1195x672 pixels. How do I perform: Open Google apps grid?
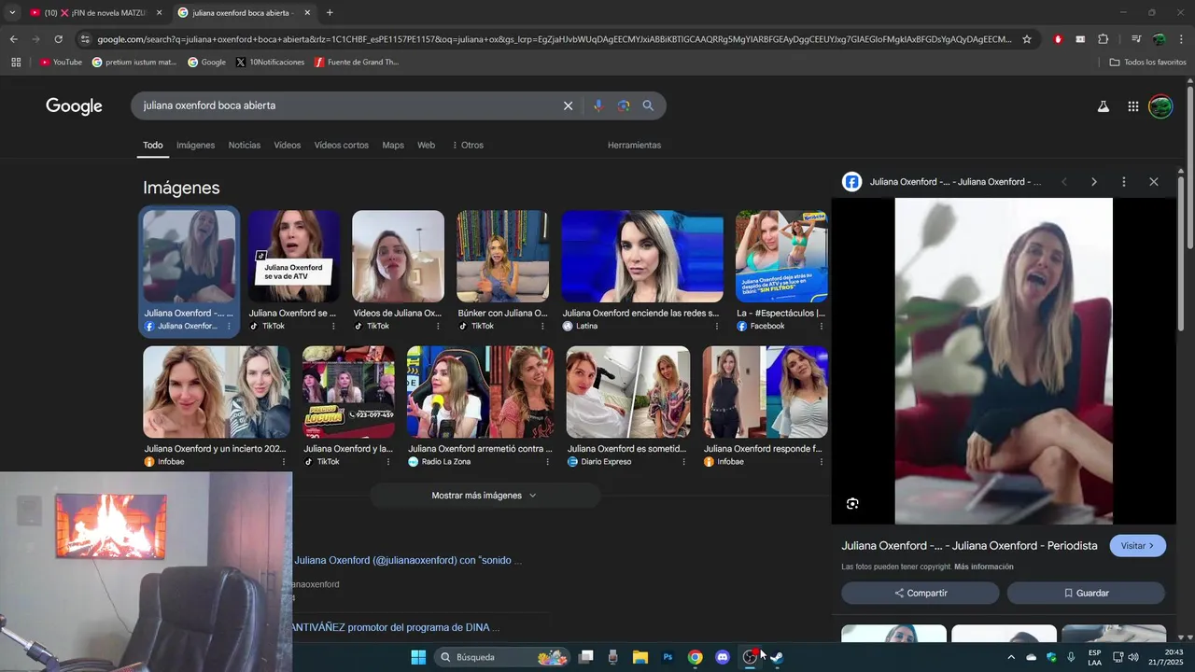(x=1132, y=106)
